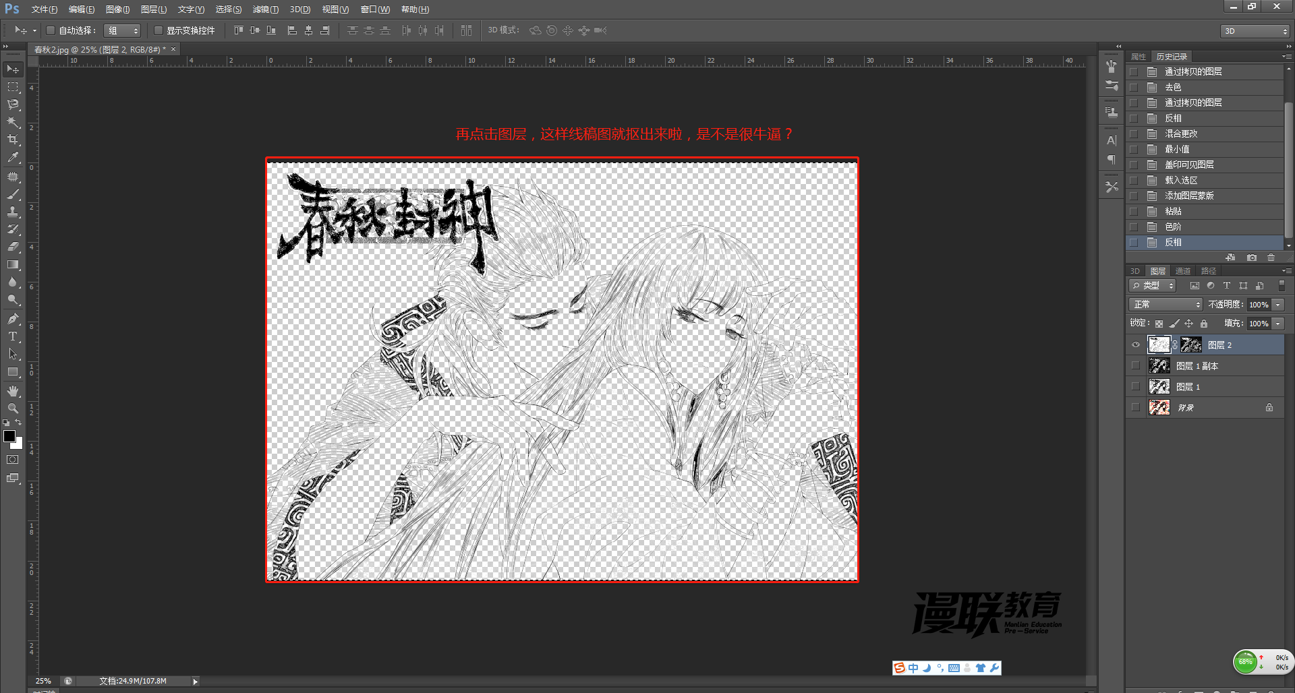
Task: Click the align left edges icon
Action: pos(292,30)
